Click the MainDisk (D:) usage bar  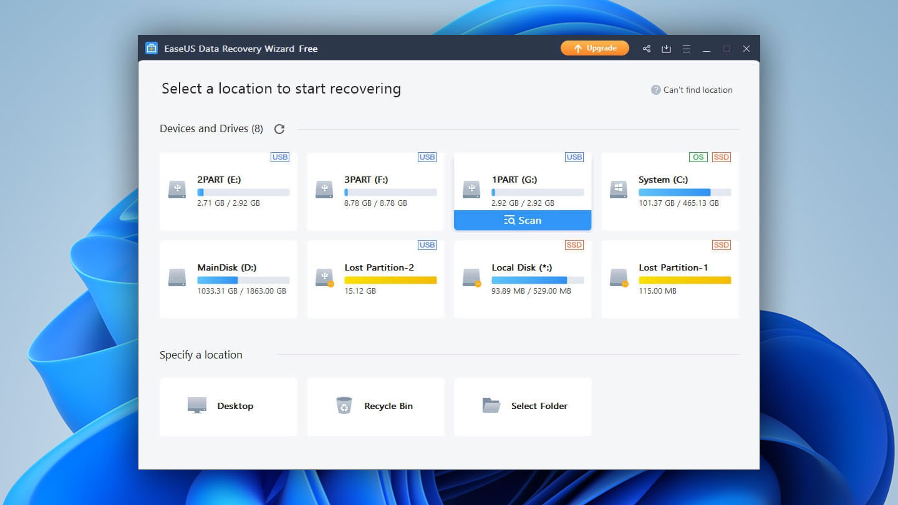[243, 281]
